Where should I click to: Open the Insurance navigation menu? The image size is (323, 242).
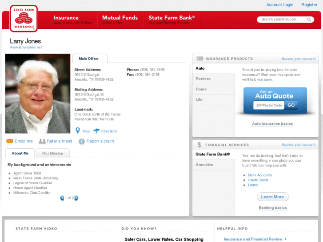point(73,20)
